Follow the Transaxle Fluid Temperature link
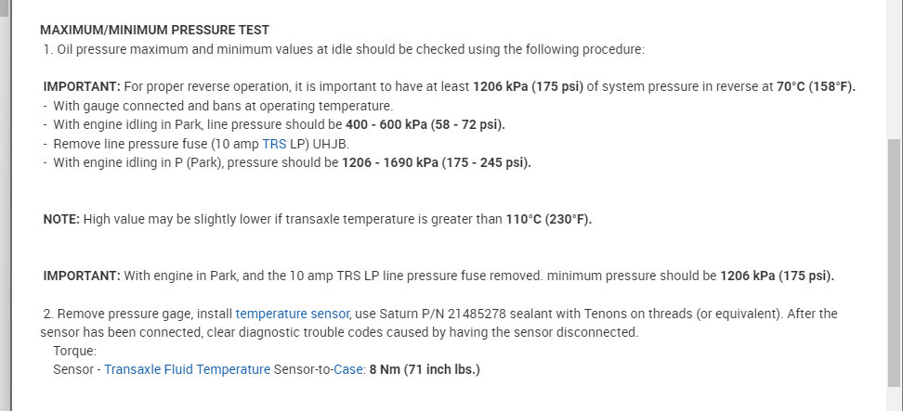This screenshot has width=903, height=411. pyautogui.click(x=187, y=369)
